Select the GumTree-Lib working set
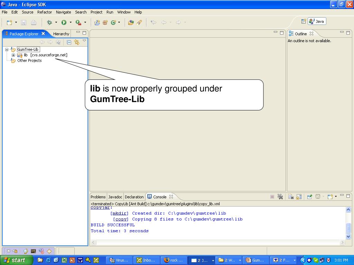This screenshot has height=265, width=354. pyautogui.click(x=28, y=49)
